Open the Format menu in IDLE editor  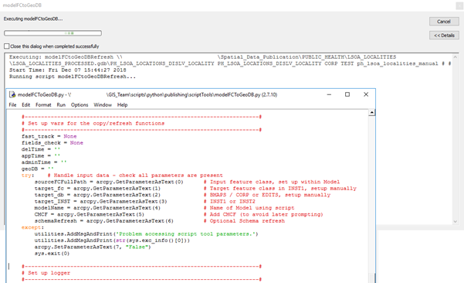click(43, 105)
